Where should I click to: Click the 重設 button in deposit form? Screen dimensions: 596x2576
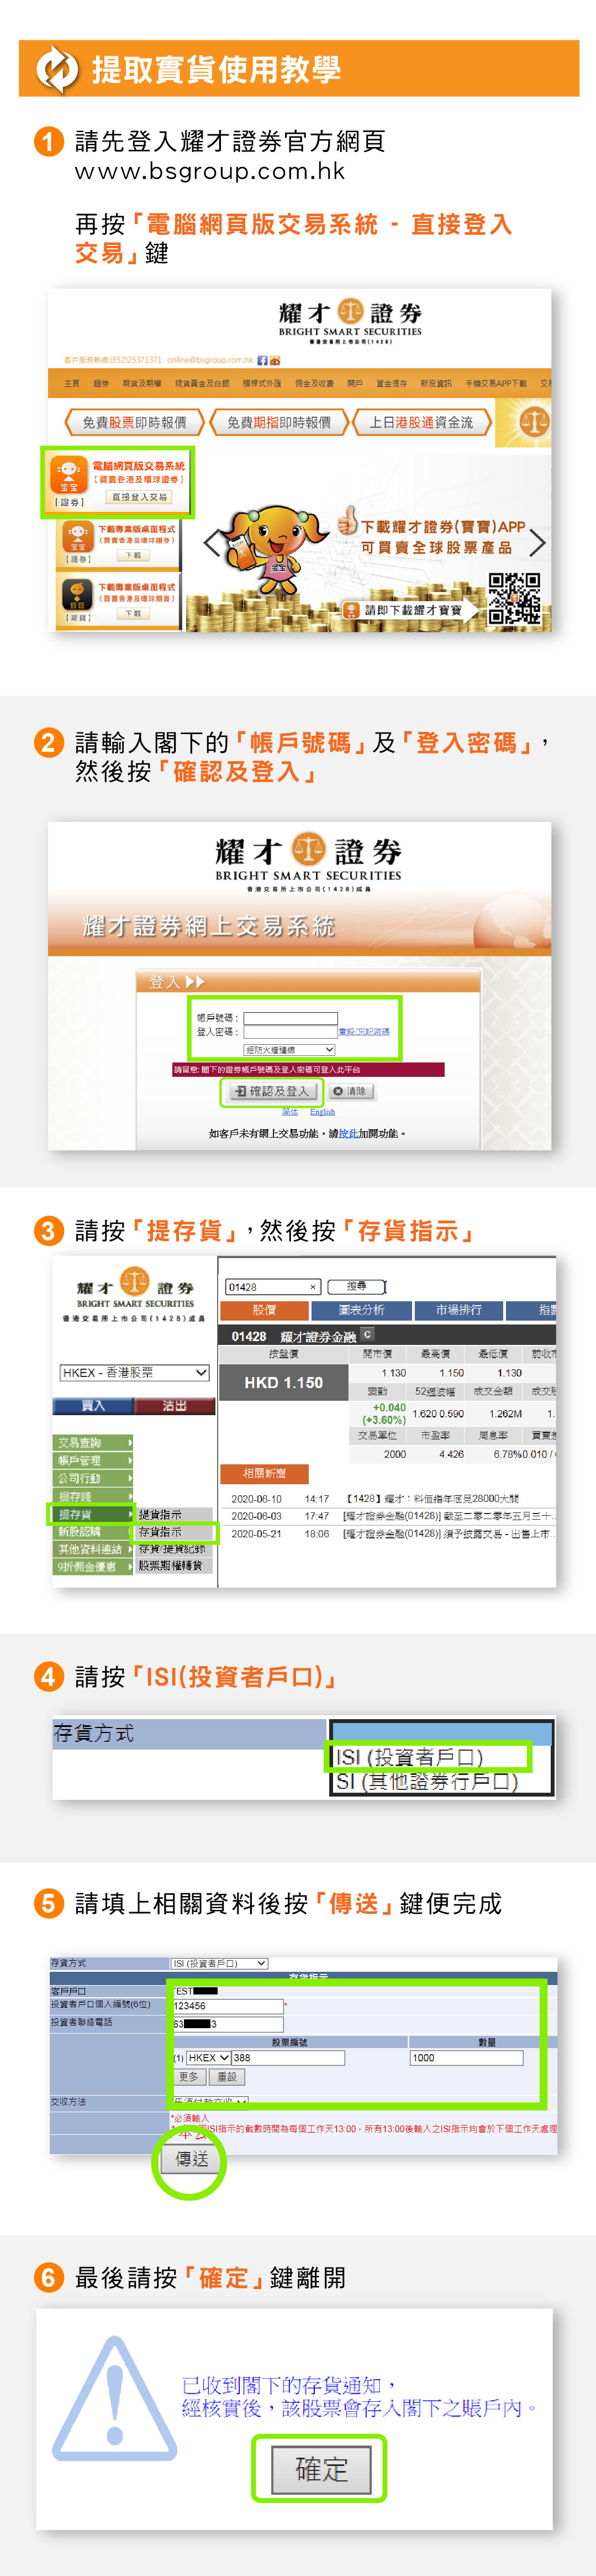(227, 2077)
